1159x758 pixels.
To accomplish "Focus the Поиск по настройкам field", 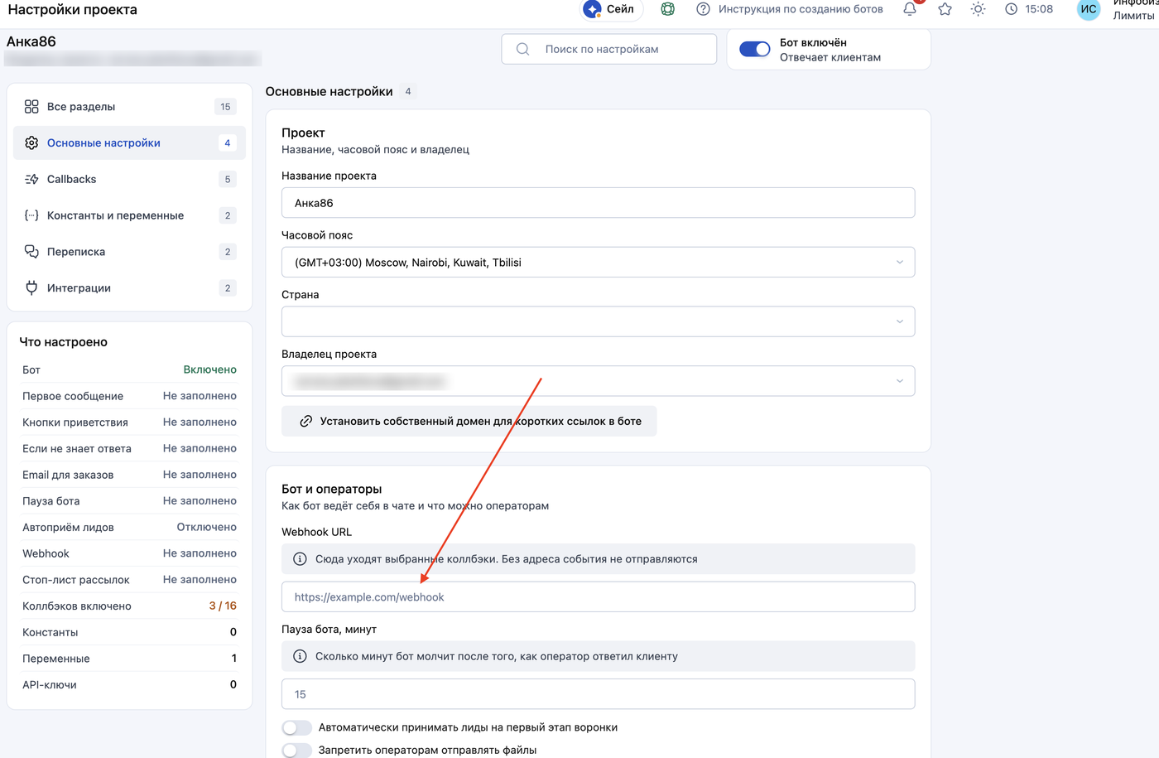I will click(608, 49).
